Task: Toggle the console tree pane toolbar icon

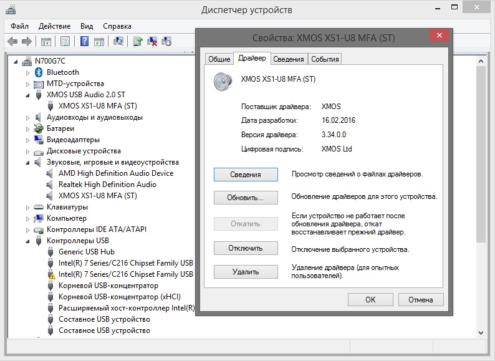Action: click(x=46, y=41)
